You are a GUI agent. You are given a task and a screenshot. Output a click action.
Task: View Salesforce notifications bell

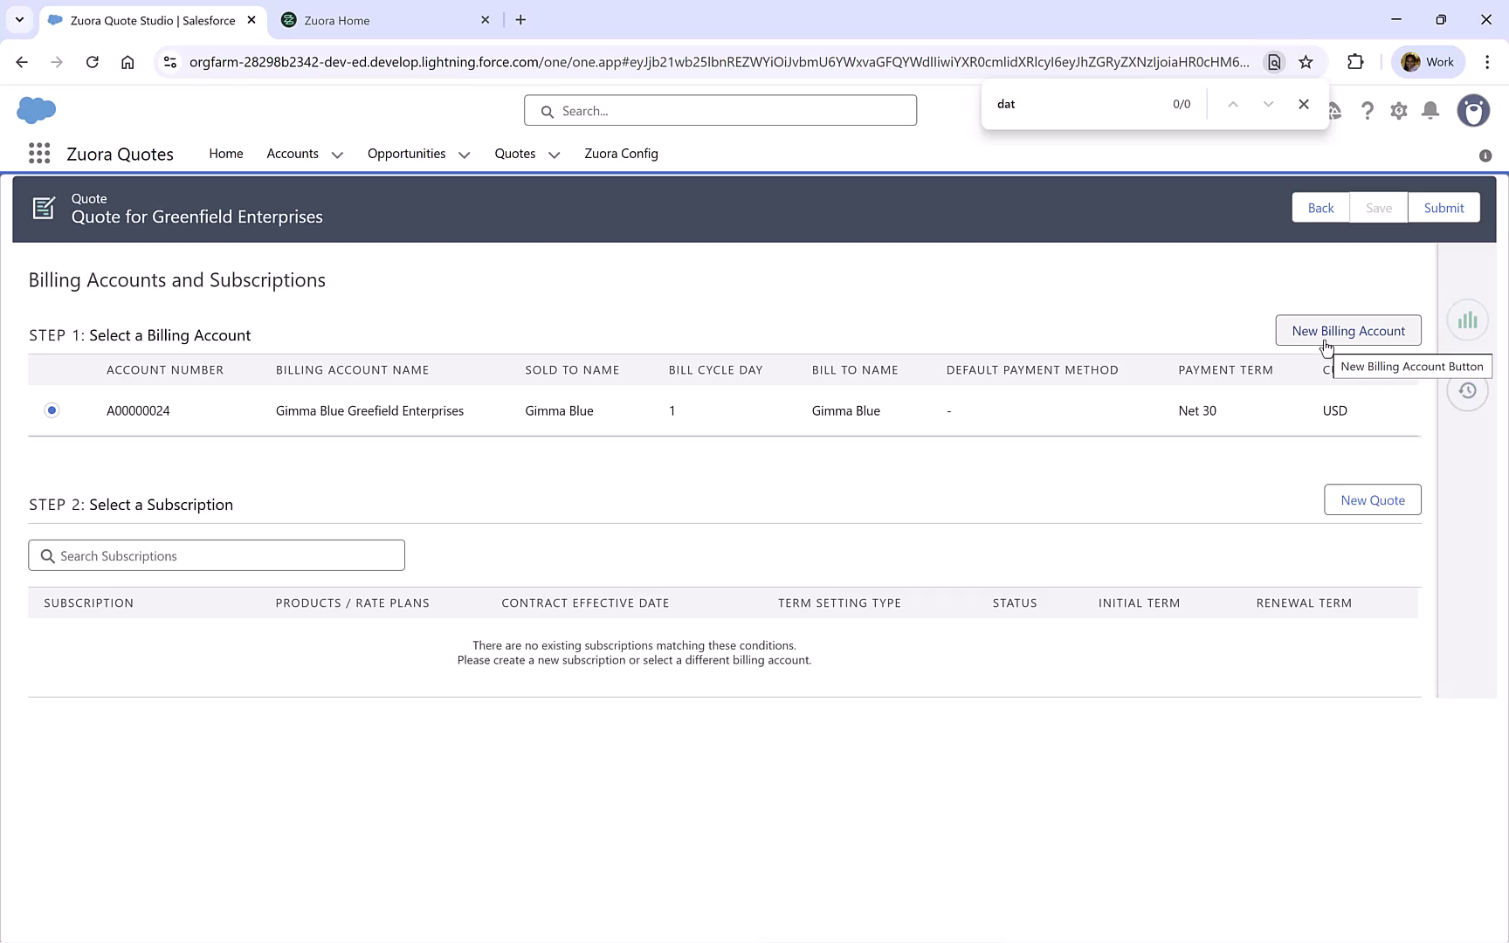[1430, 111]
